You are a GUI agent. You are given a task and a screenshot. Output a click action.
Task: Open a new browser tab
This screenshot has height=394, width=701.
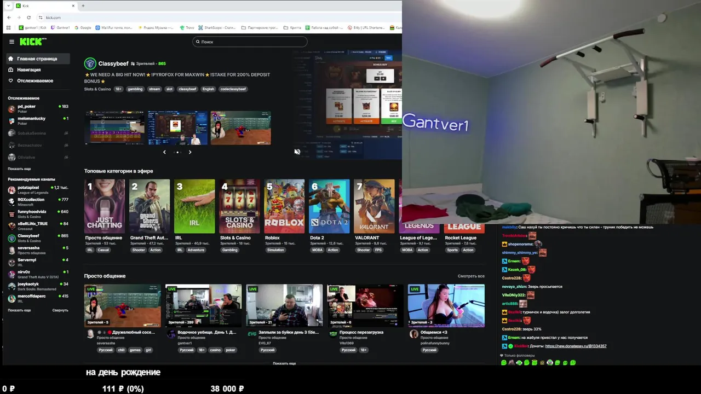coord(83,5)
